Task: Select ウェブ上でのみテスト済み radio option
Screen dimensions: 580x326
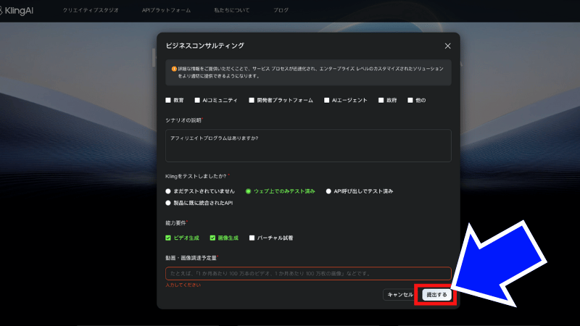Action: pyautogui.click(x=248, y=191)
